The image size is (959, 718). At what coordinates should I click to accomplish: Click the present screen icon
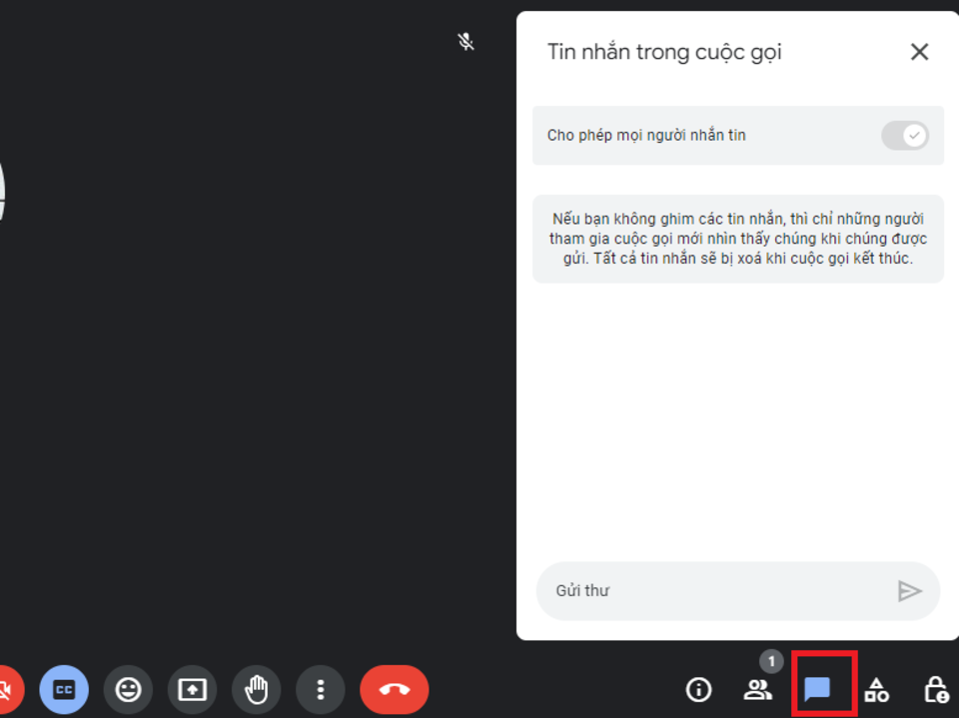pos(192,690)
